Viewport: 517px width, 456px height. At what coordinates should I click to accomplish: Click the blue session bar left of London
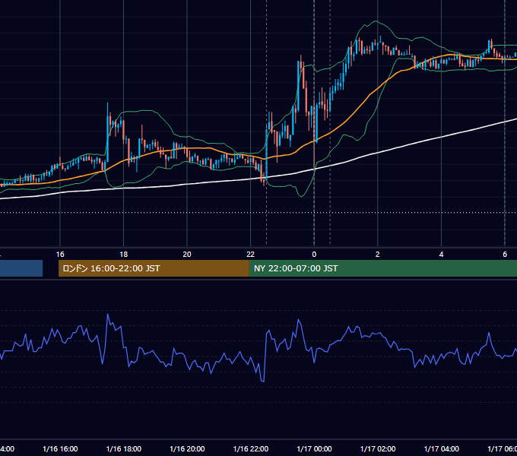click(21, 268)
